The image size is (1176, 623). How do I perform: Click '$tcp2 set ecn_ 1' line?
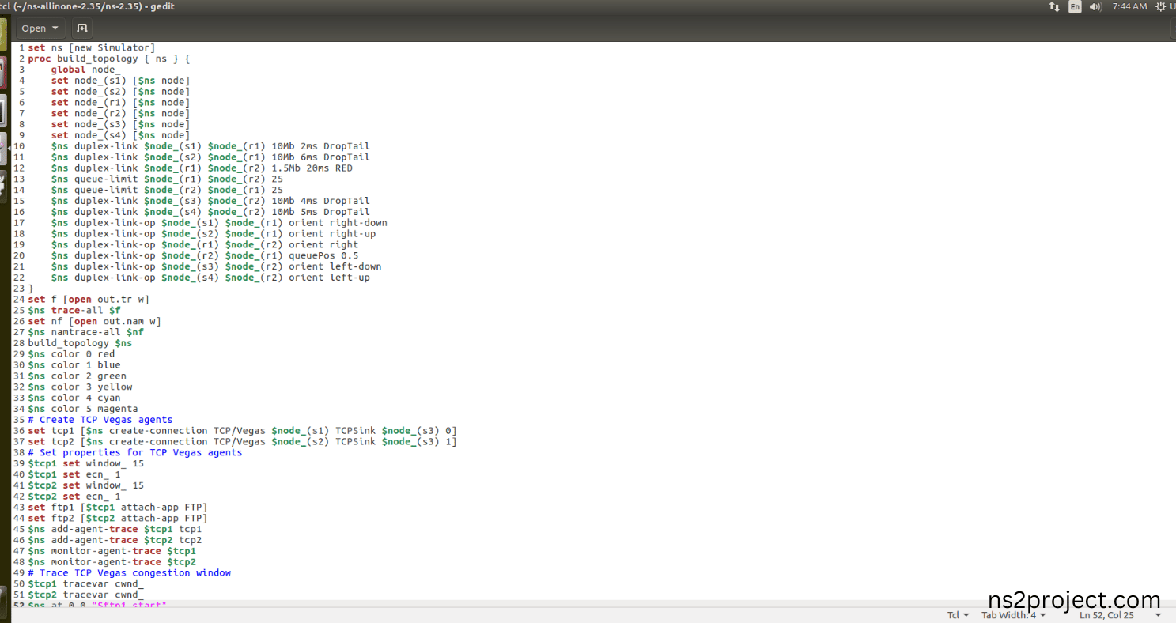tap(74, 497)
